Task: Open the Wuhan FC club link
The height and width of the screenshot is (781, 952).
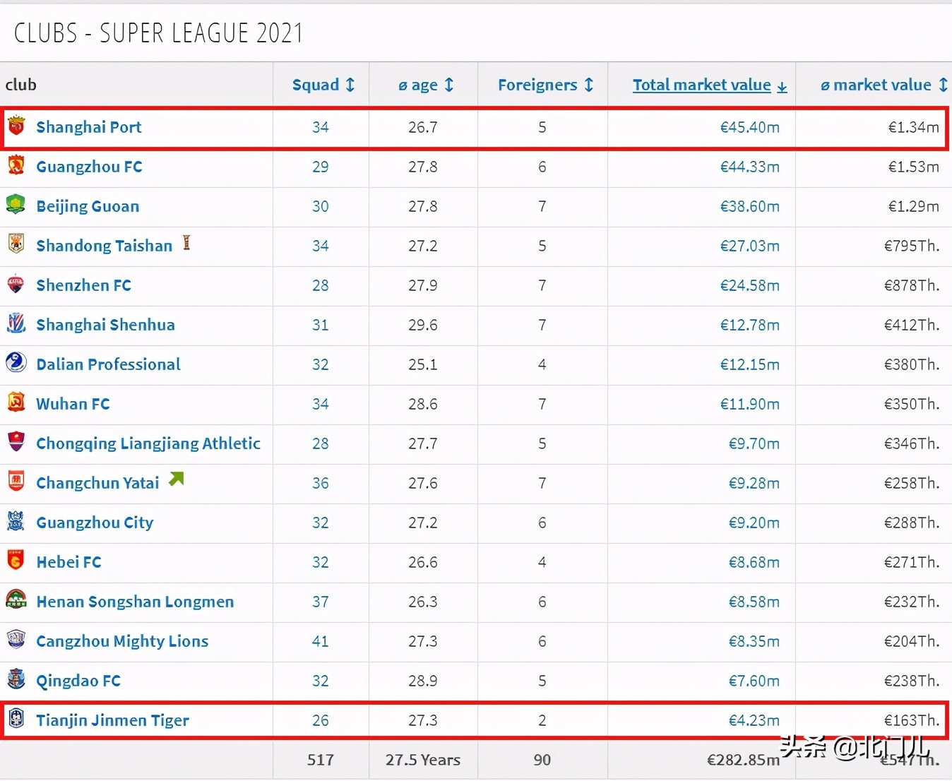Action: click(73, 404)
